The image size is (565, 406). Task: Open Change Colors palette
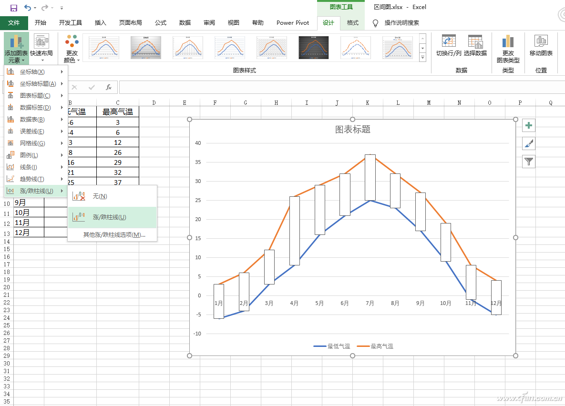pos(72,48)
